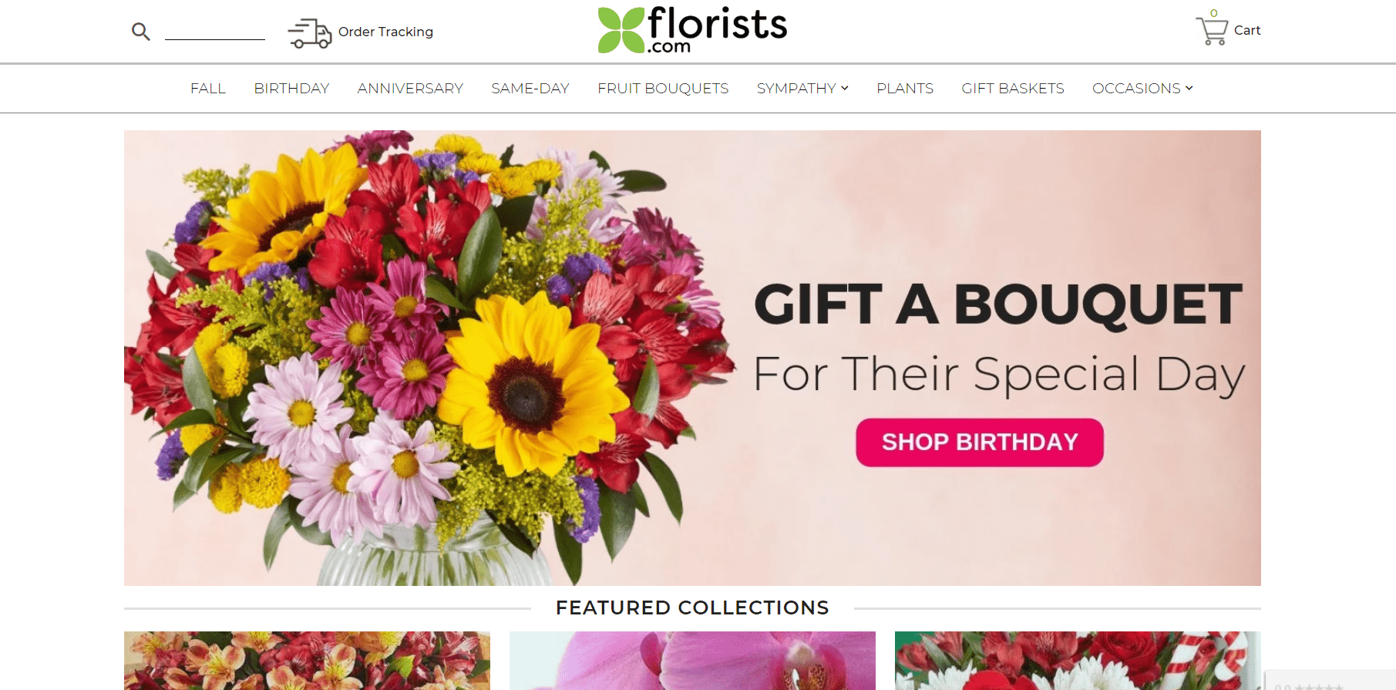Select the Anniversary menu item
The image size is (1396, 690).
click(410, 89)
